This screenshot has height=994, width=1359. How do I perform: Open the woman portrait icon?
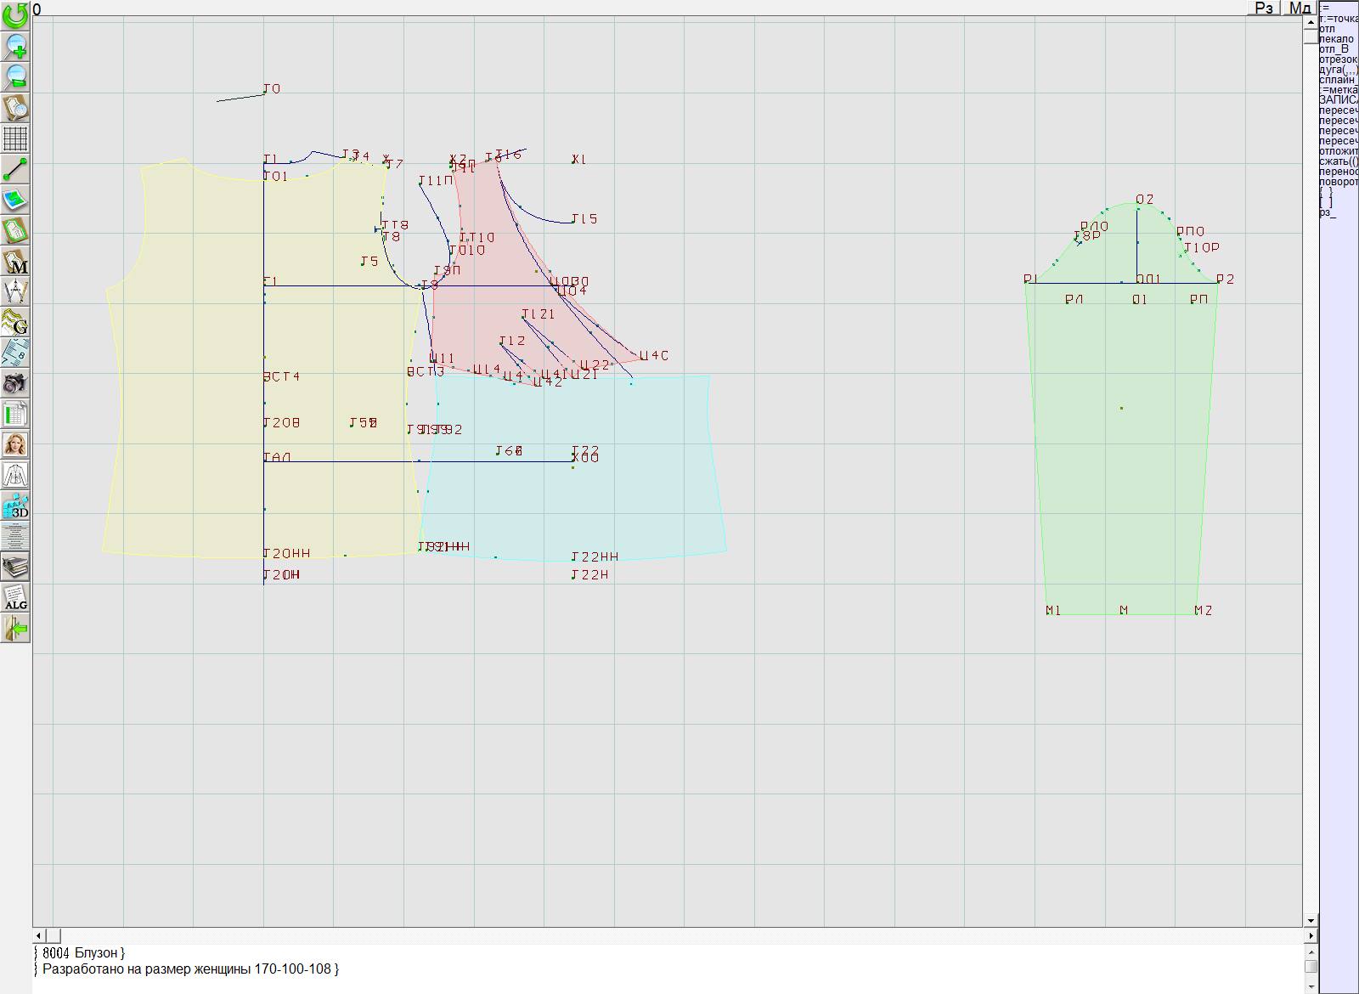pyautogui.click(x=15, y=444)
